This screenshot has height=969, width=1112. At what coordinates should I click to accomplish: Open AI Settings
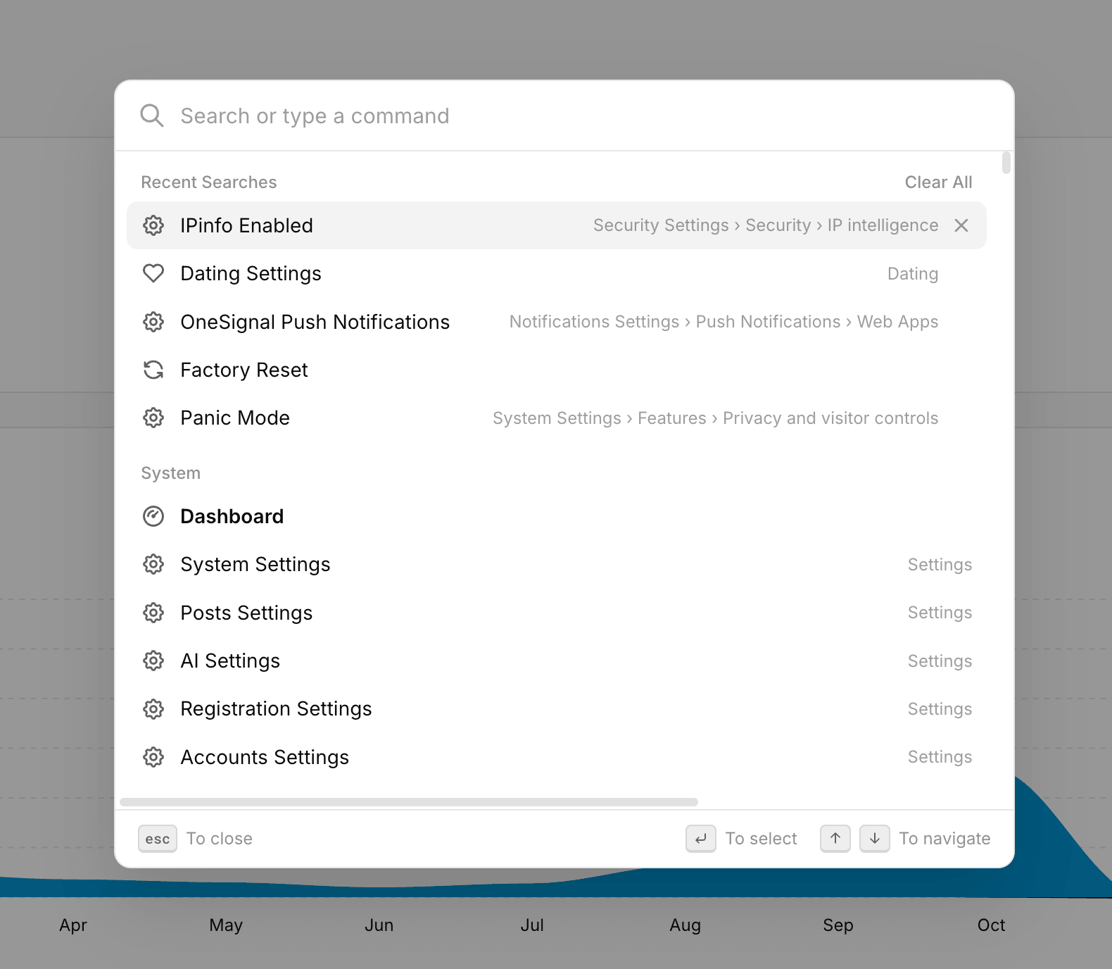(x=557, y=661)
